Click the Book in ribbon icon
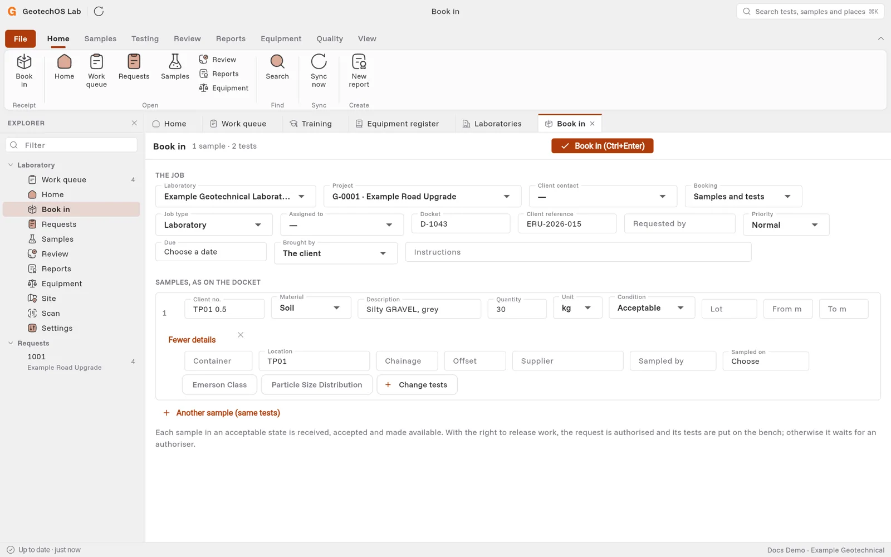 [x=24, y=71]
